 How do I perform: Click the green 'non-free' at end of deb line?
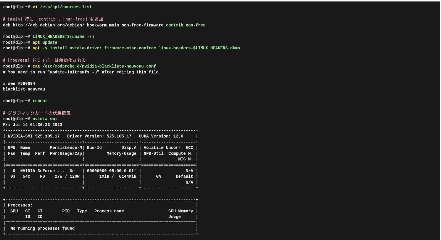(x=196, y=25)
